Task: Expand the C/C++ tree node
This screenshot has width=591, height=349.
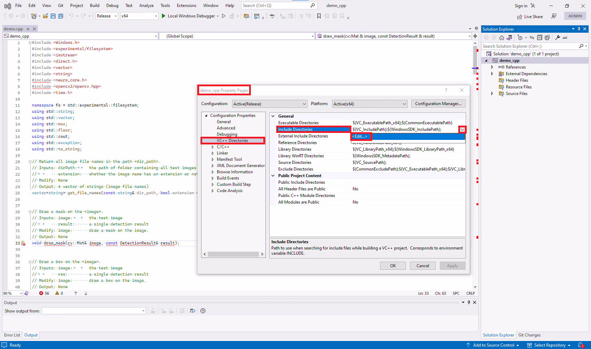Action: point(213,147)
